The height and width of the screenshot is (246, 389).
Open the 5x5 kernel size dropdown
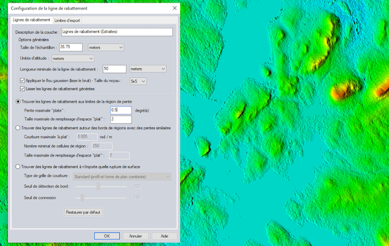(138, 81)
